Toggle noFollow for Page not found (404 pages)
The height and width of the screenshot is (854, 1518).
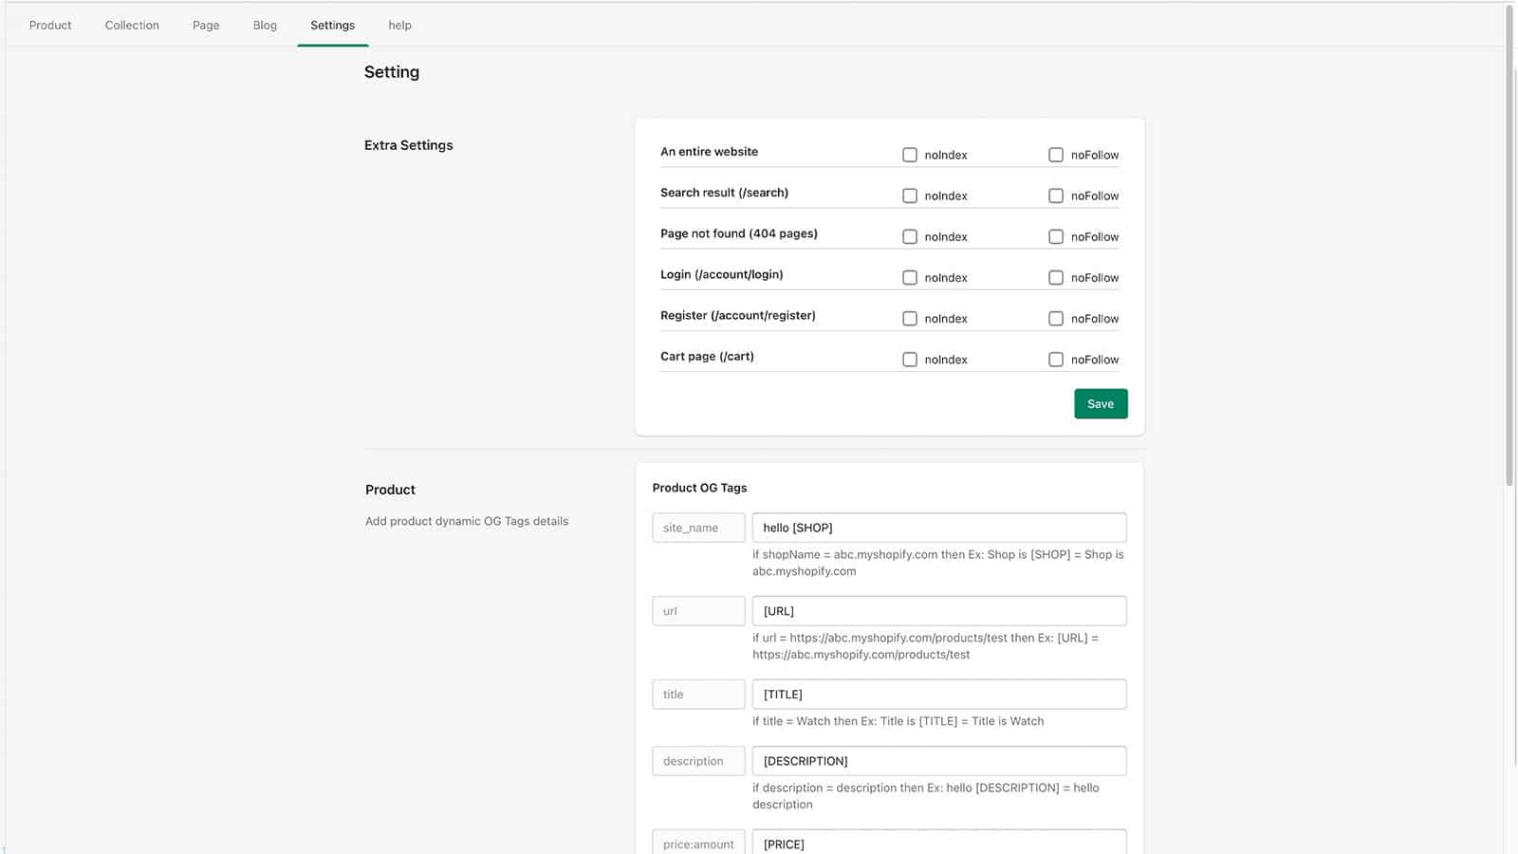pyautogui.click(x=1056, y=236)
